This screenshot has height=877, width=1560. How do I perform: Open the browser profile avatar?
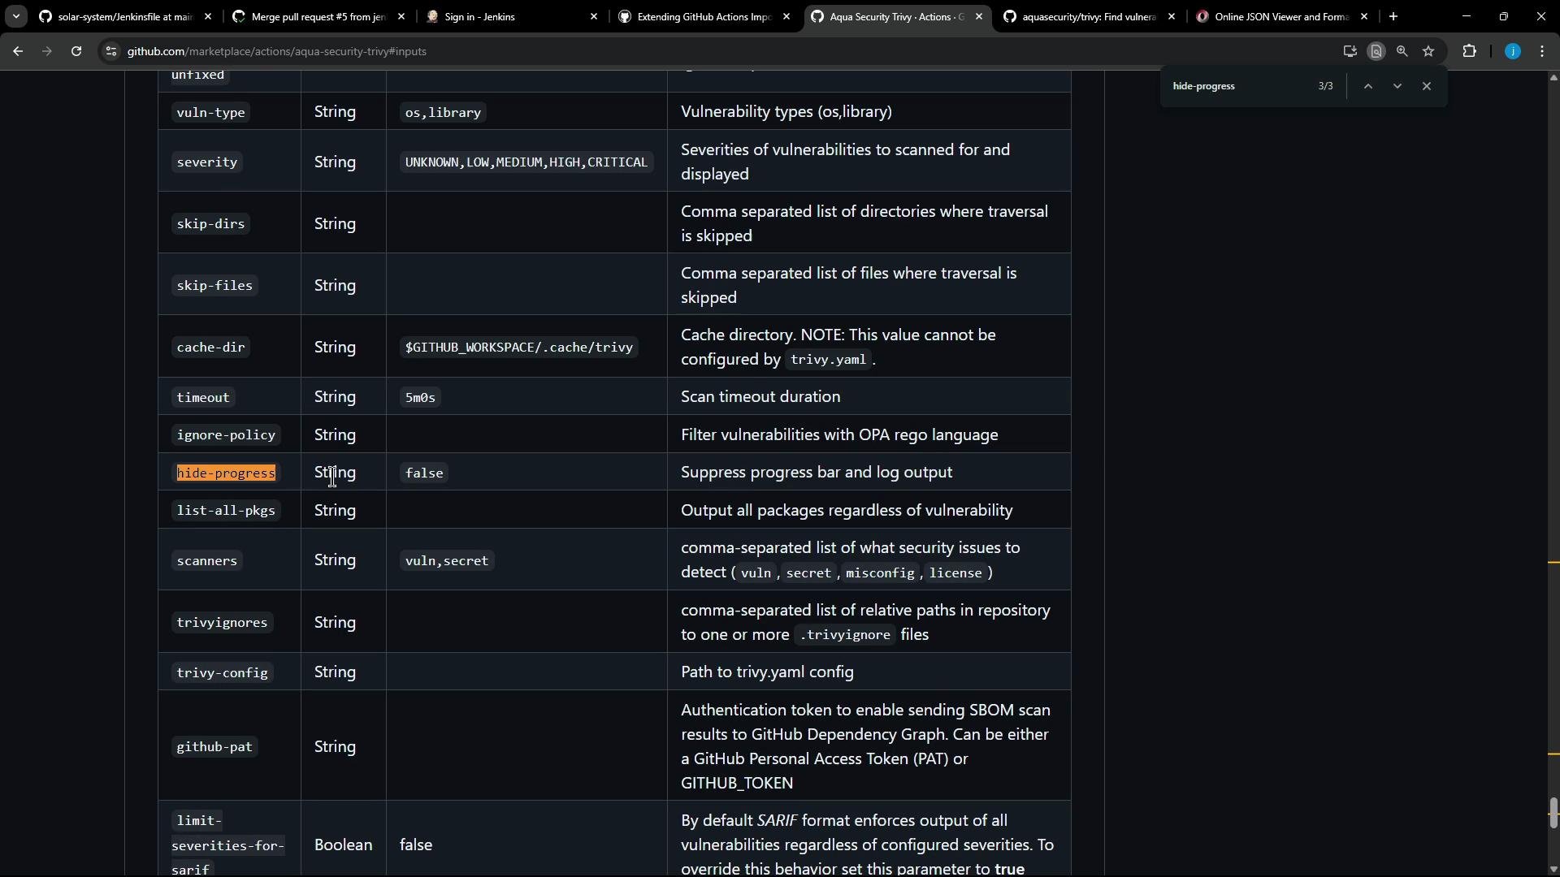[1512, 51]
